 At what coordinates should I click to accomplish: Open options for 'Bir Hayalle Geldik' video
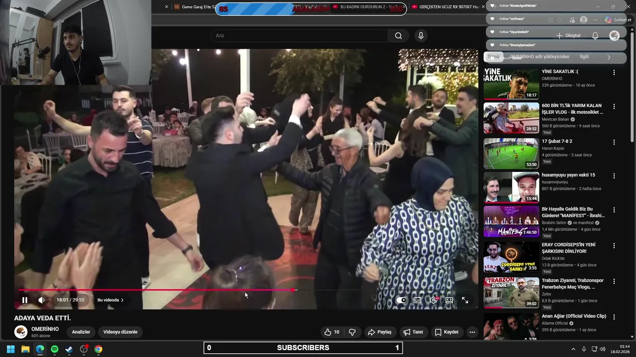pyautogui.click(x=614, y=210)
